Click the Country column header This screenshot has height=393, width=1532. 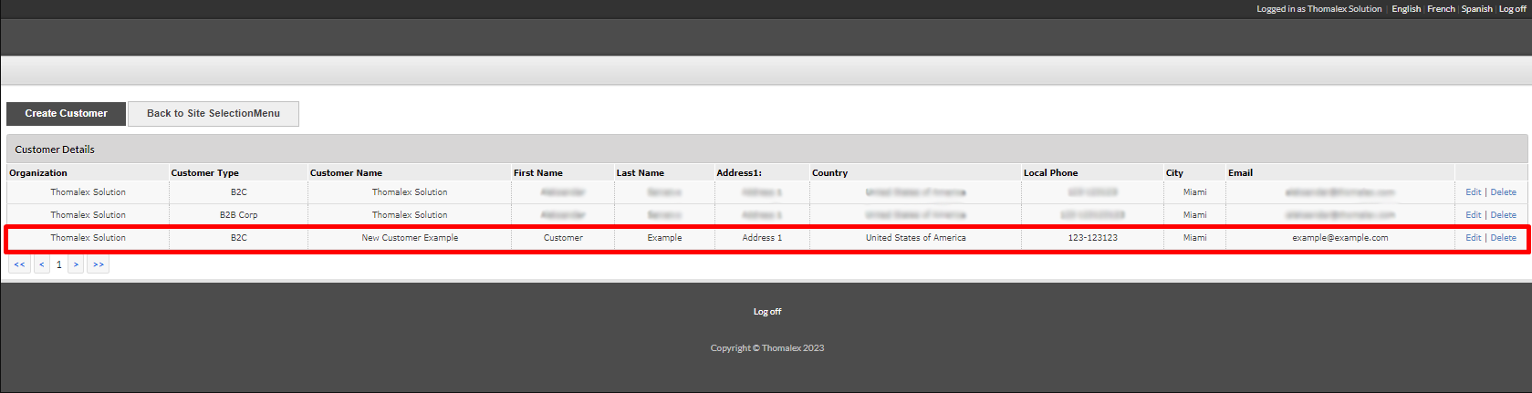click(x=829, y=172)
